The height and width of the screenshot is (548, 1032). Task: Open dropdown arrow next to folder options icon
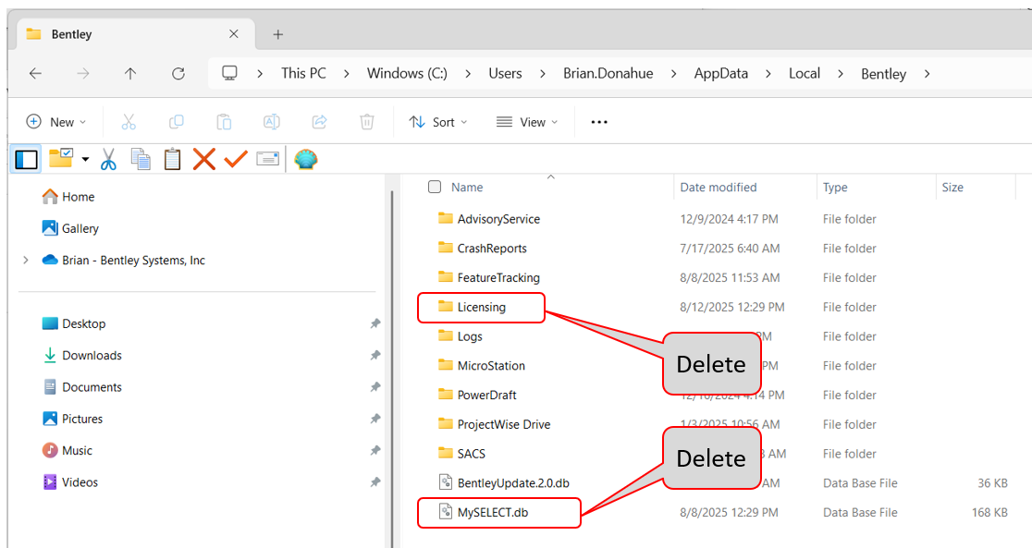(x=86, y=159)
